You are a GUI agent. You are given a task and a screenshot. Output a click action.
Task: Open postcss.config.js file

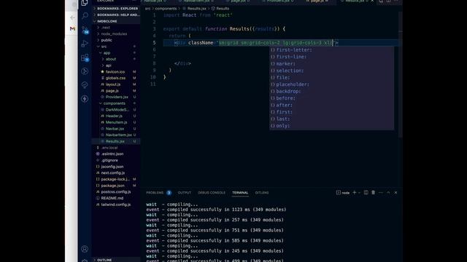(x=116, y=192)
